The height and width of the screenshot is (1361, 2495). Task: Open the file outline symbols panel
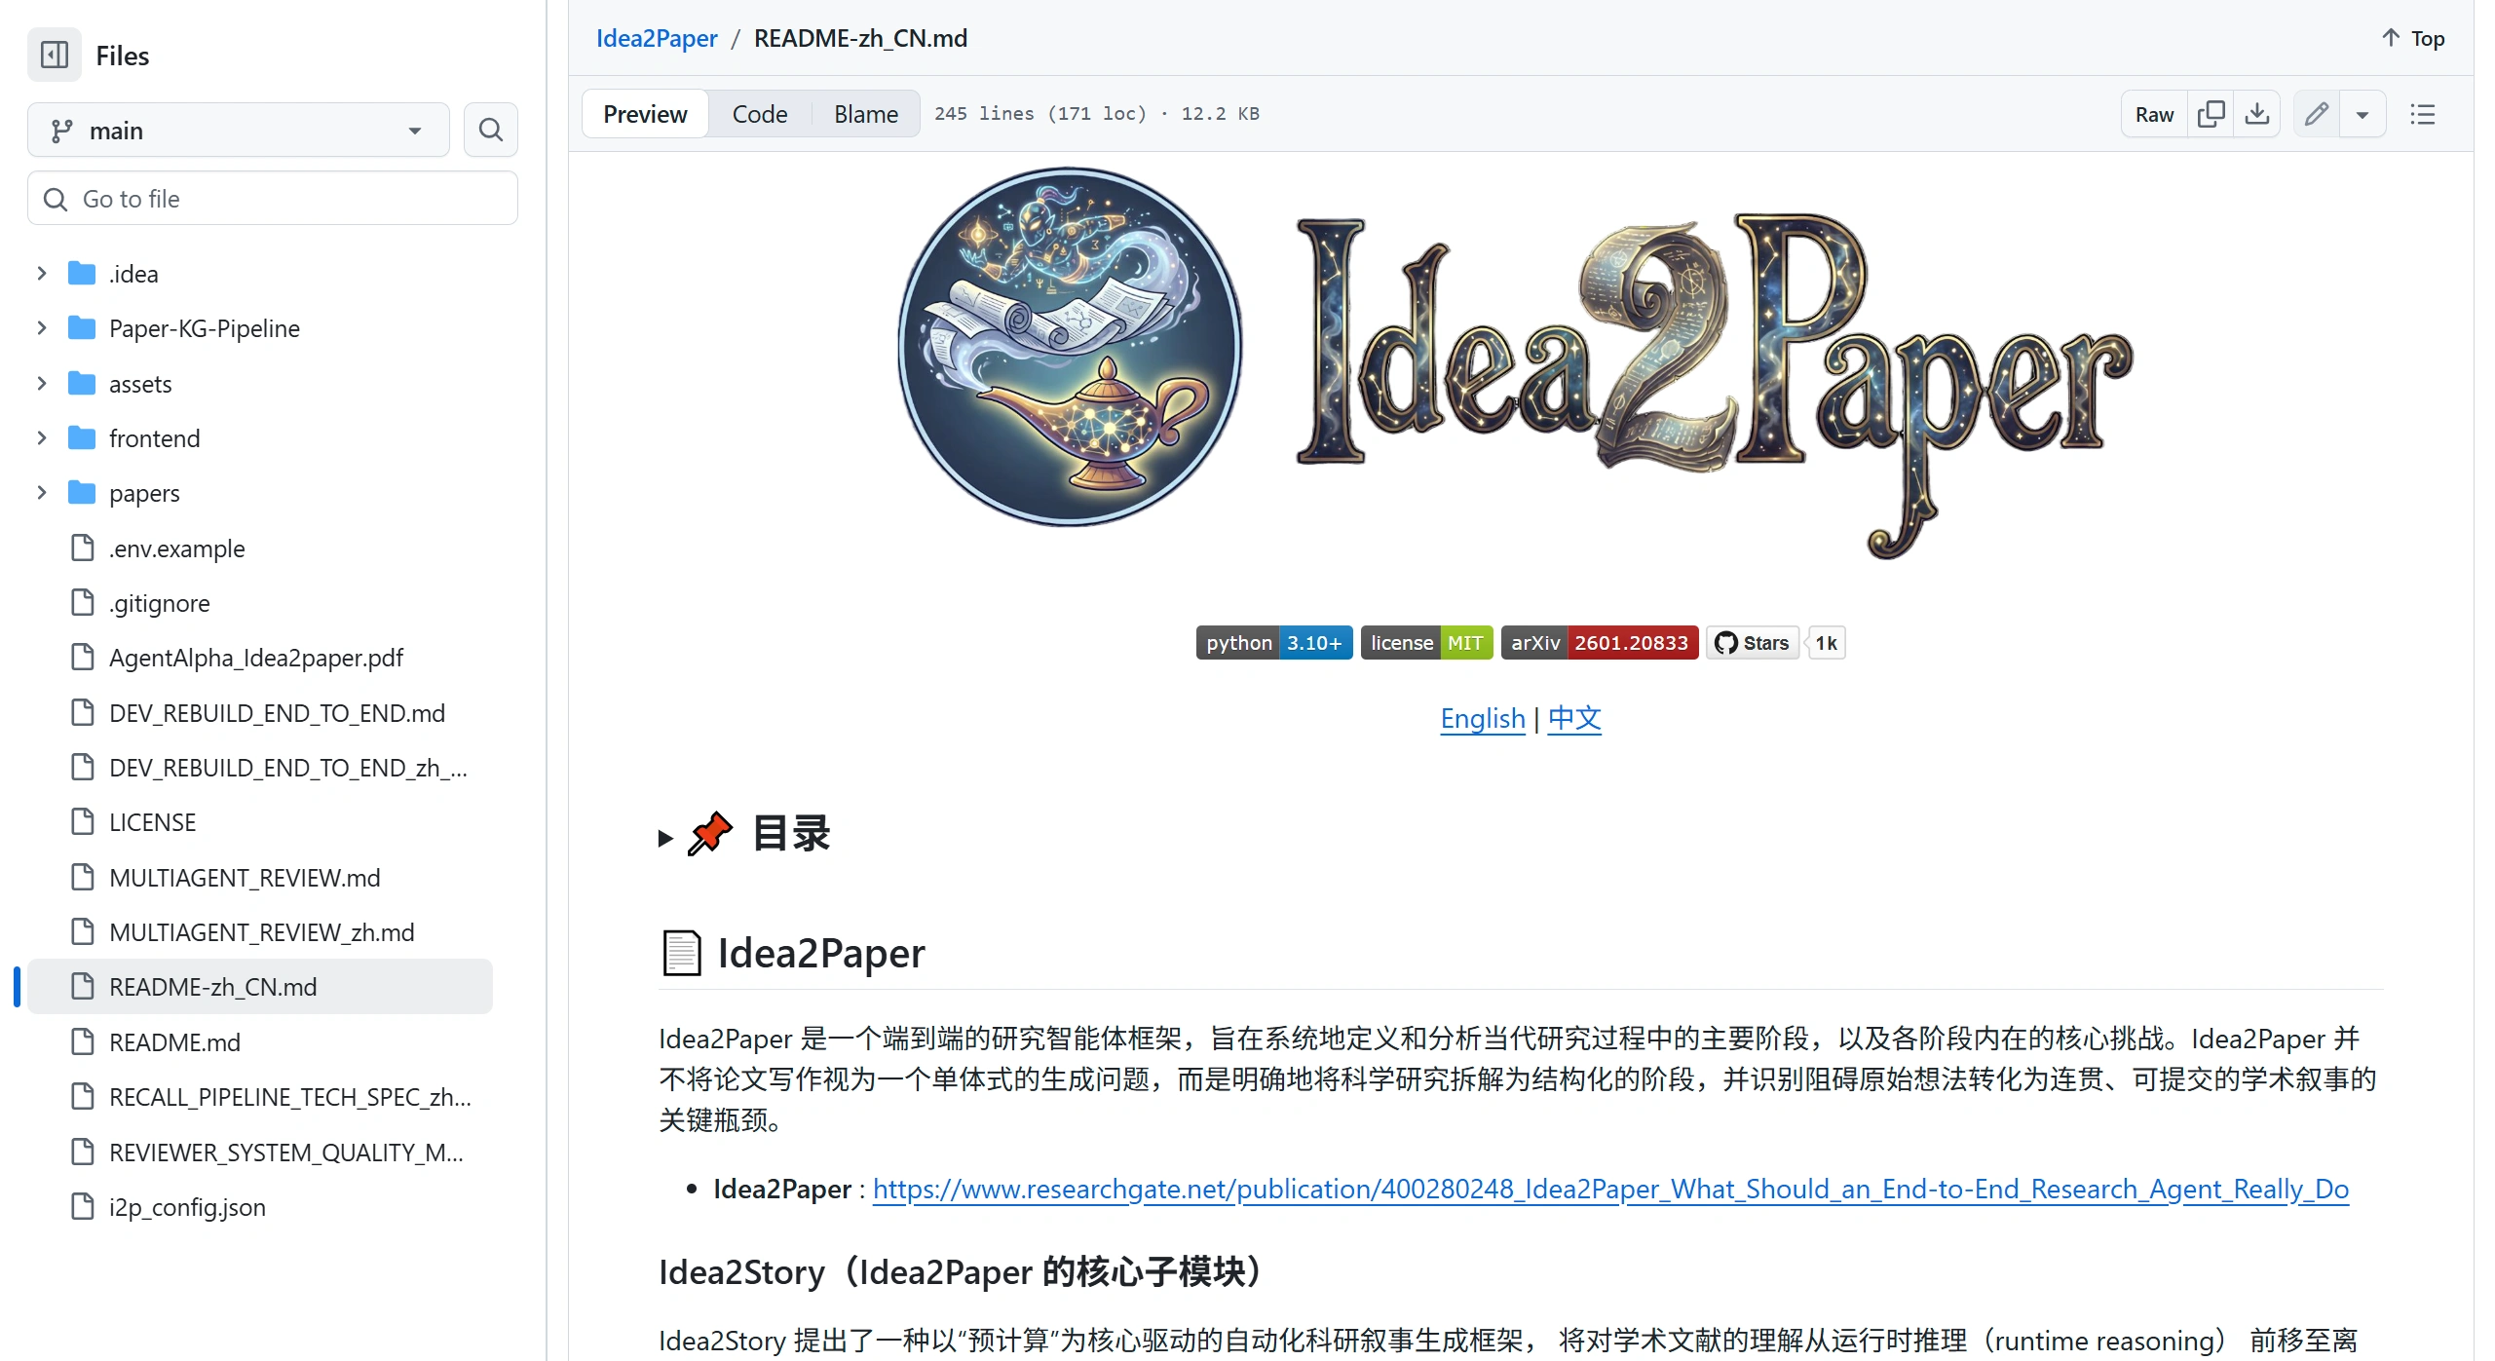(2424, 113)
